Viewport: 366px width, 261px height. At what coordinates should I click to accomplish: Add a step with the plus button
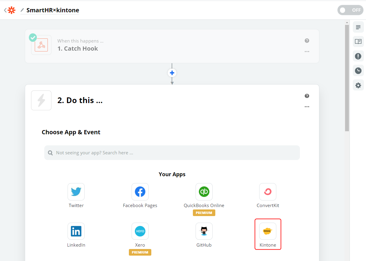tap(172, 73)
